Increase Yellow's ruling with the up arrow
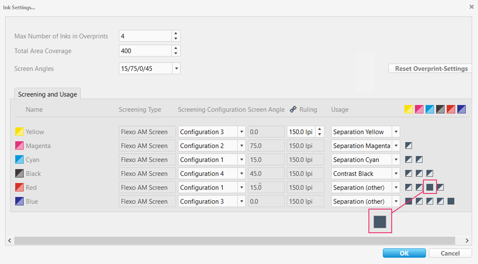The image size is (478, 264). click(x=319, y=129)
